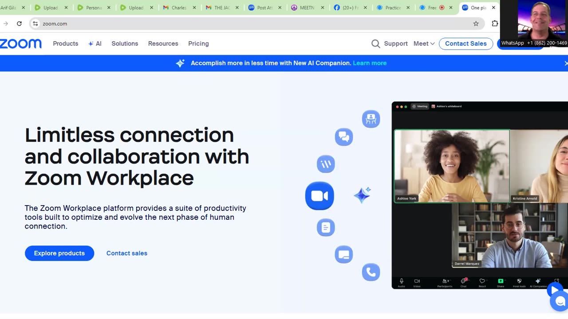This screenshot has height=319, width=568.
Task: Click the Explore products button
Action: coord(59,253)
